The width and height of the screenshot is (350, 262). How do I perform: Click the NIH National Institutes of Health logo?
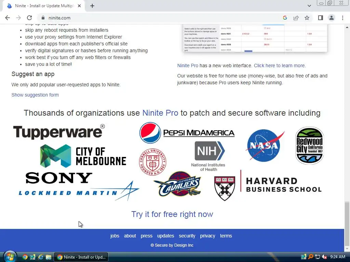click(x=208, y=156)
